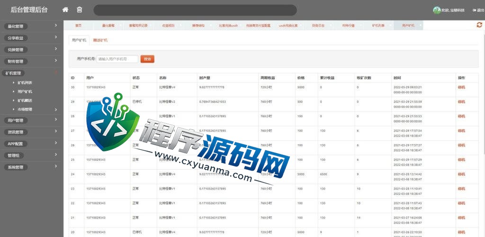Select the 用户矿机 sub-tab above the search box
This screenshot has height=237, width=485.
79,40
